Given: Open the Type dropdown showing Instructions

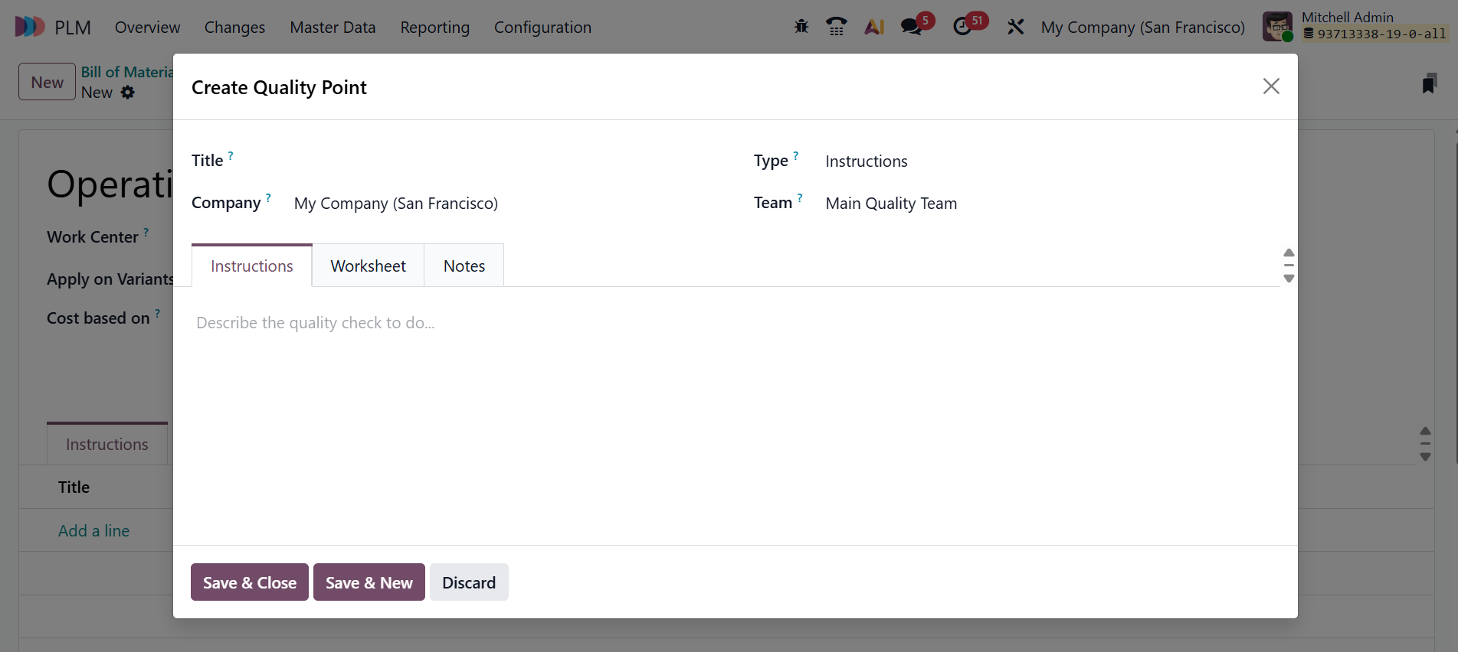Looking at the screenshot, I should (x=1052, y=161).
